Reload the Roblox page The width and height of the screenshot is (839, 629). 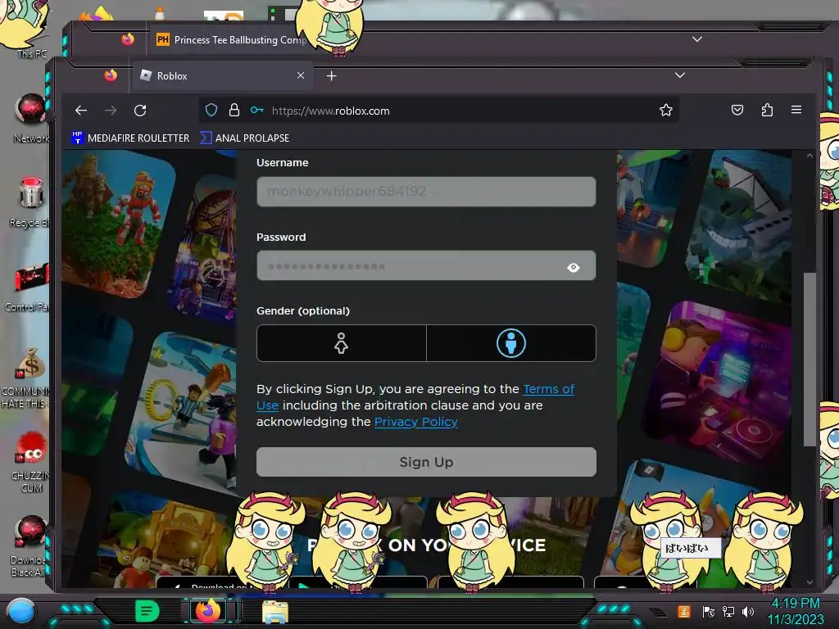140,111
